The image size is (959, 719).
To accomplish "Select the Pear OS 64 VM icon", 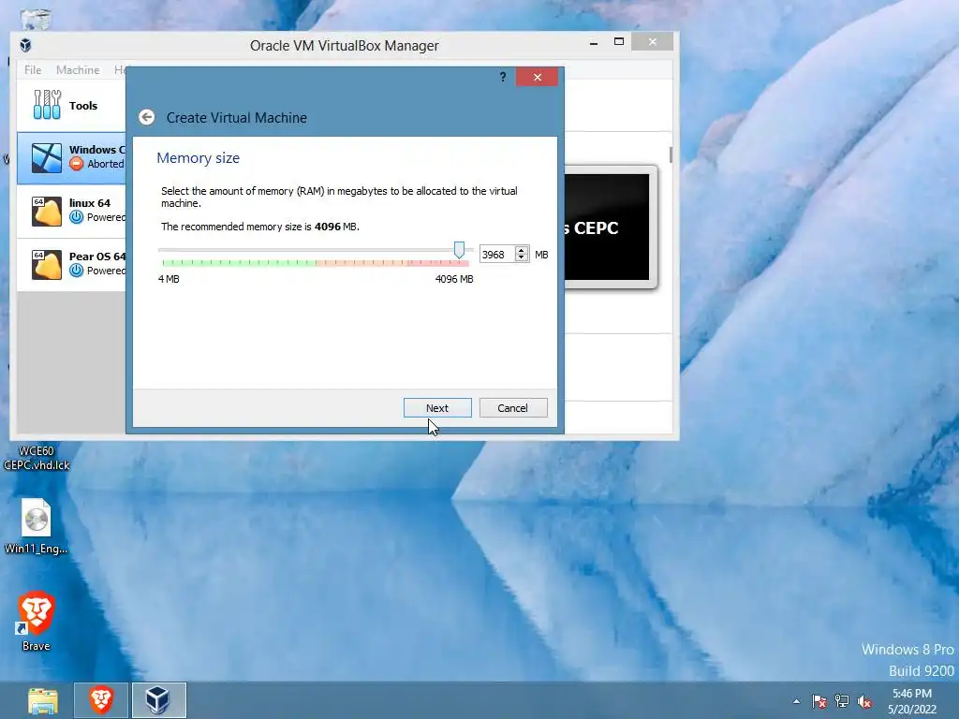I will (x=47, y=264).
